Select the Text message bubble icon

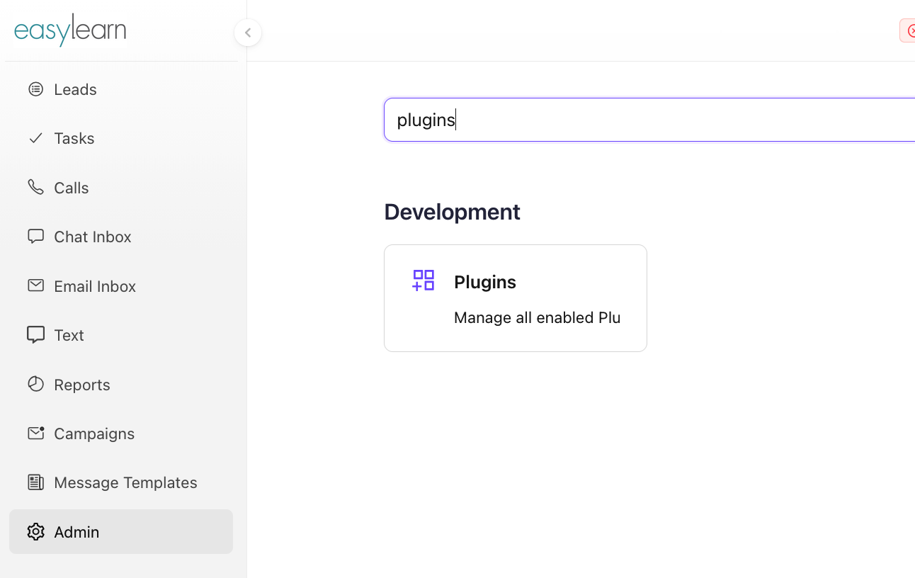tap(35, 334)
